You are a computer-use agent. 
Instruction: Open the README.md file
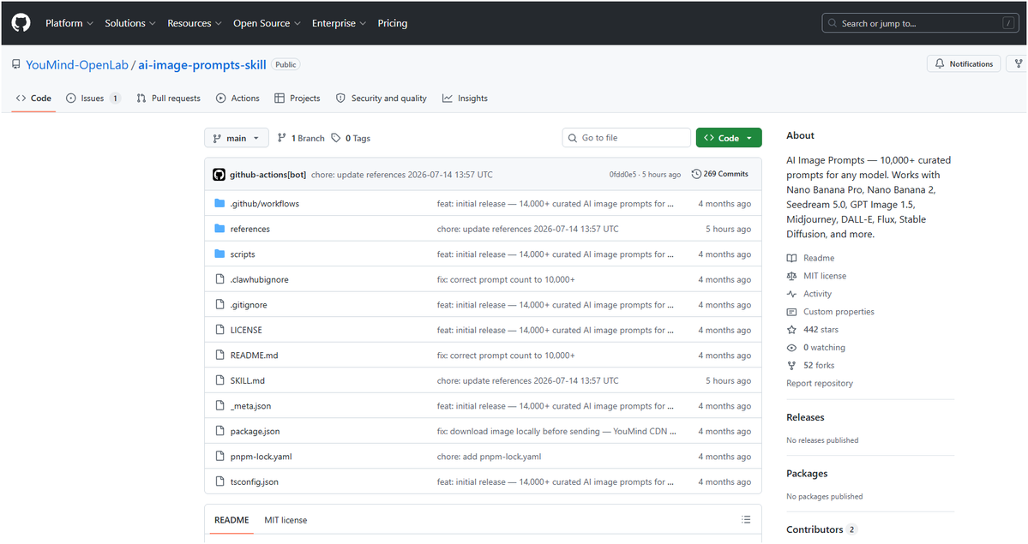(x=255, y=356)
